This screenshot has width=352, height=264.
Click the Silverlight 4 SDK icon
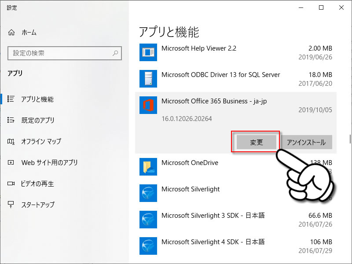pyautogui.click(x=148, y=246)
